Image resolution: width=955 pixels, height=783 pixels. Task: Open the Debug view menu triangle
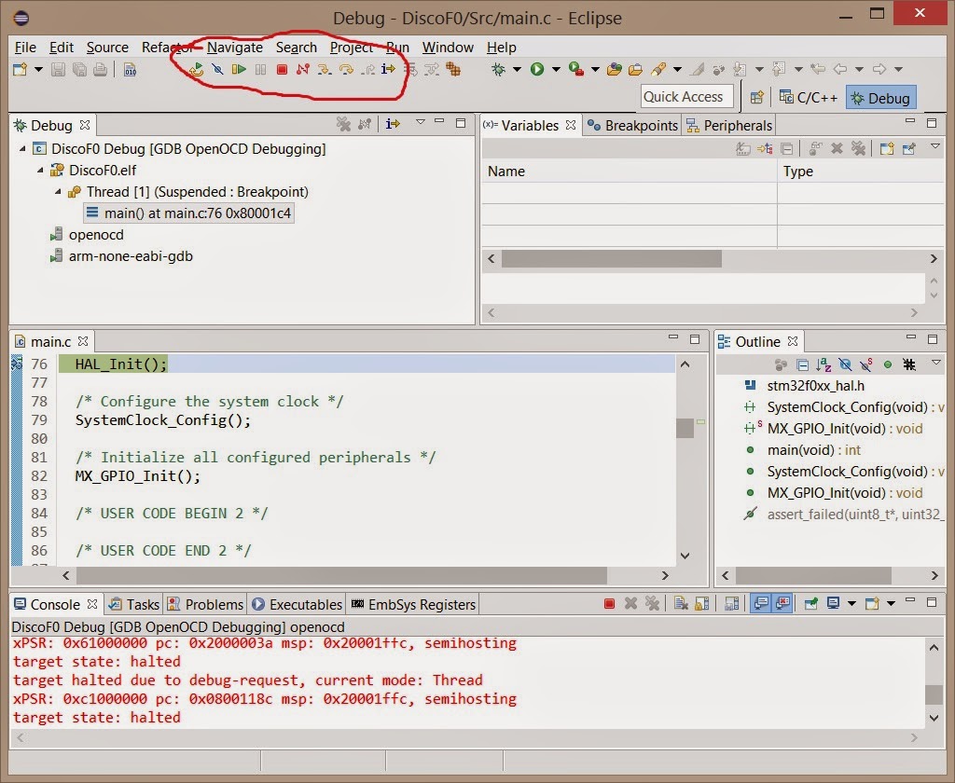421,122
